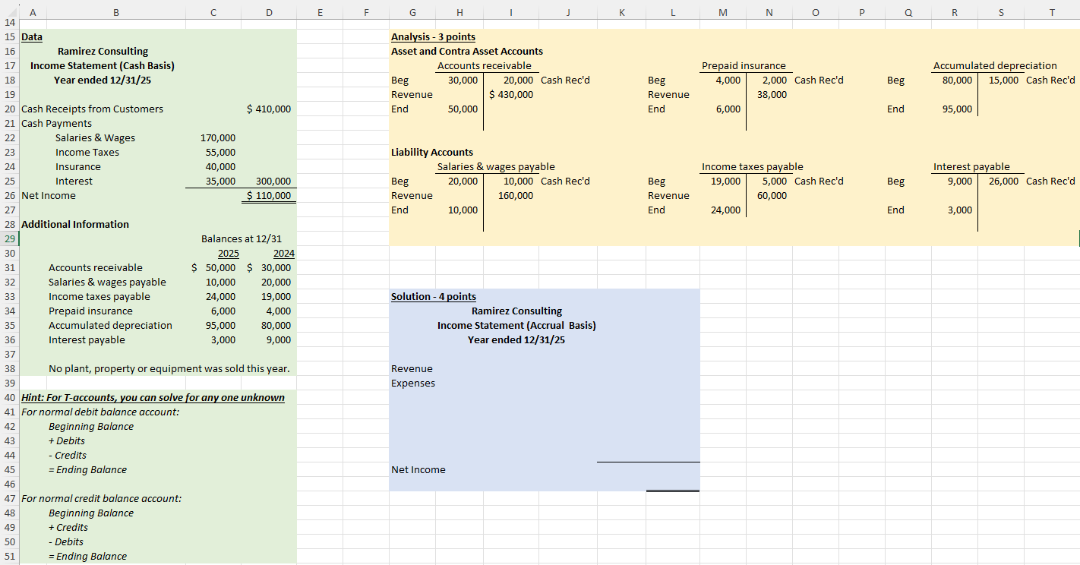Click "Cash Receipts from Customers" label
1080x565 pixels.
click(93, 109)
